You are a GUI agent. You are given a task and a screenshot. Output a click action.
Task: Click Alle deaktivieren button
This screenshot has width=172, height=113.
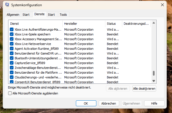(x=144, y=89)
